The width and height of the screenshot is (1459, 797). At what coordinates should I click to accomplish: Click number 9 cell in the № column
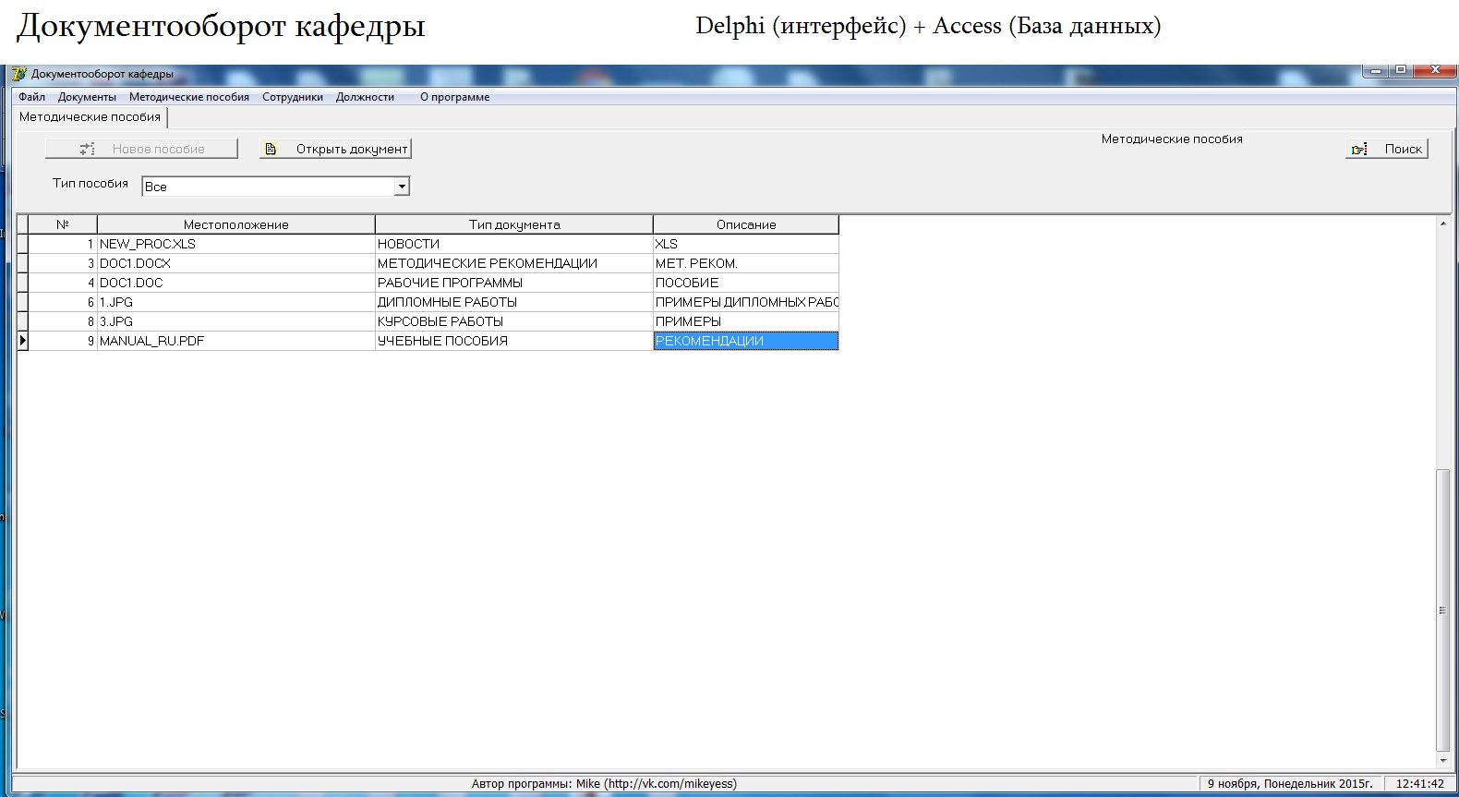[63, 341]
